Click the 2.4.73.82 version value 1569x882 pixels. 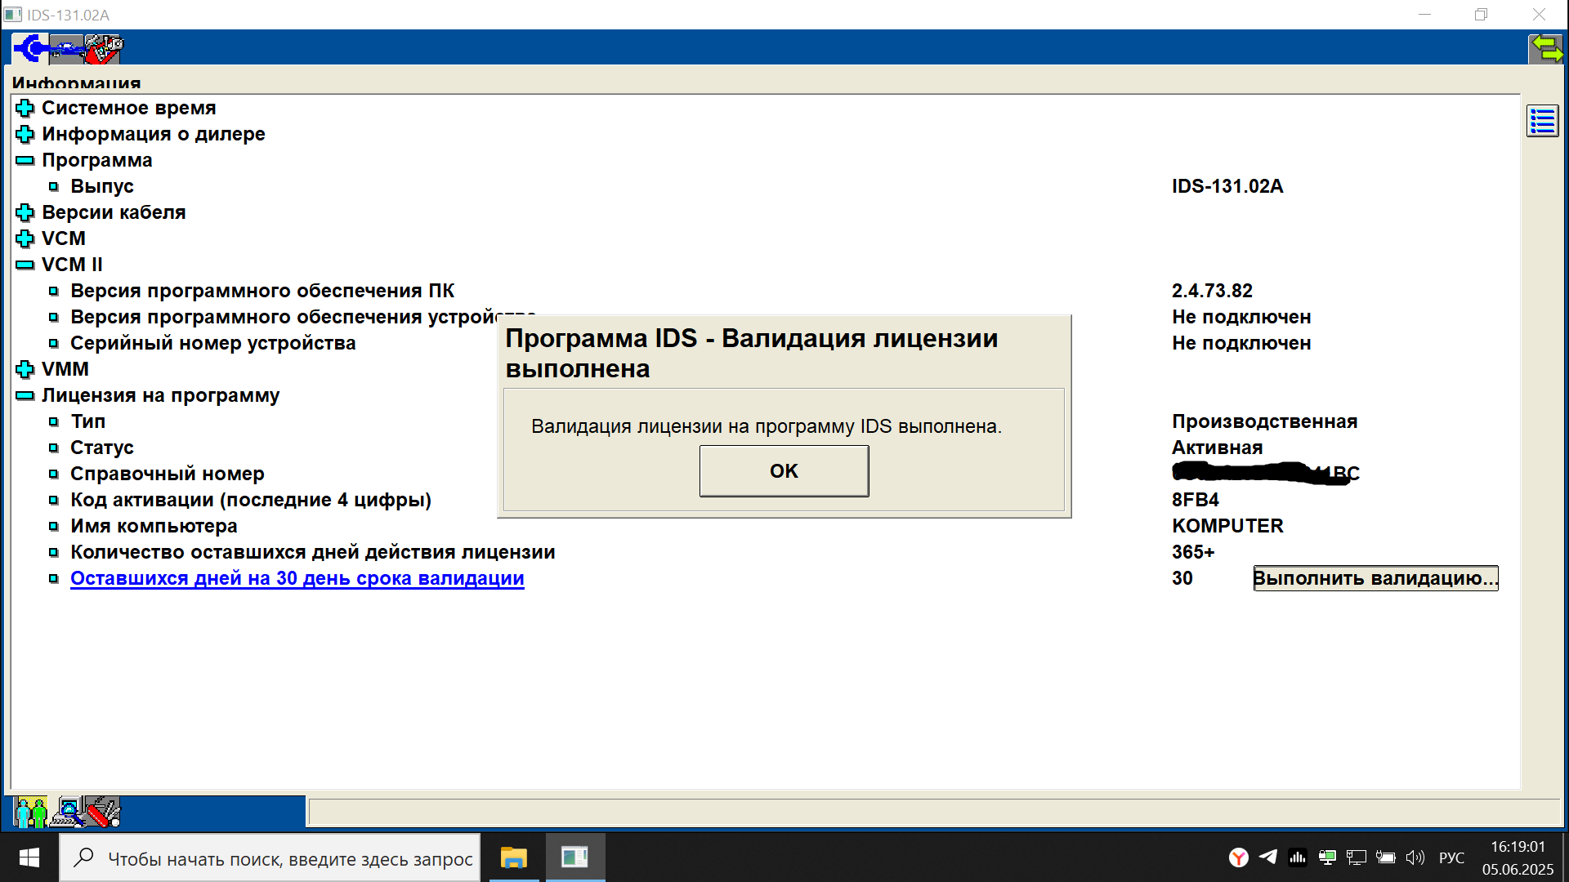1212,291
